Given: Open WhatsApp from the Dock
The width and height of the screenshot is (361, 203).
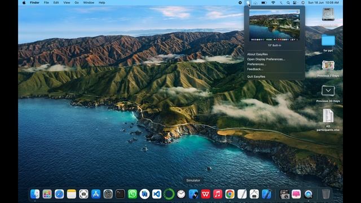Looking at the screenshot, I should (x=133, y=194).
